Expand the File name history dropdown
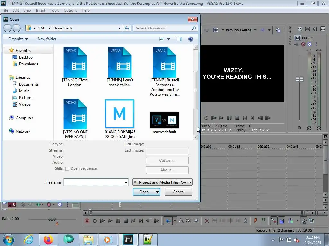This screenshot has height=246, width=329. click(x=126, y=182)
